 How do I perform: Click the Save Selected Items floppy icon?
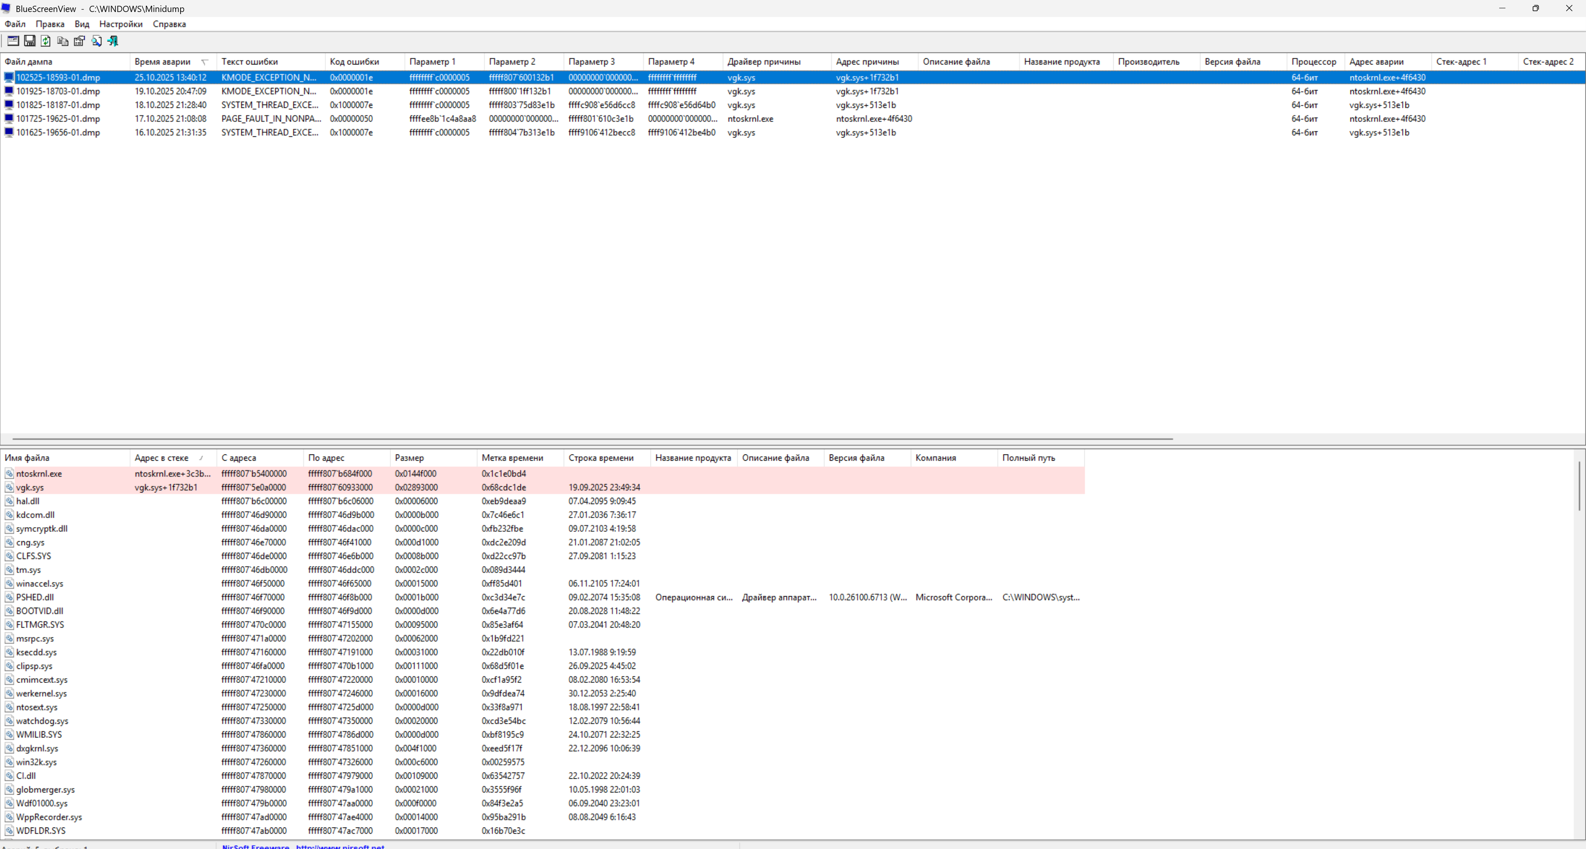point(30,41)
